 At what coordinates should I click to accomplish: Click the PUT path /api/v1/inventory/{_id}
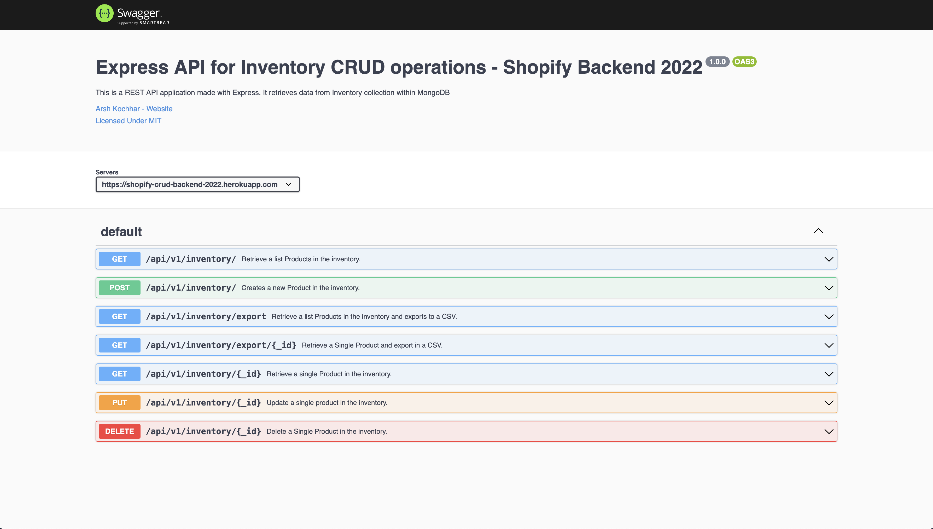[203, 403]
